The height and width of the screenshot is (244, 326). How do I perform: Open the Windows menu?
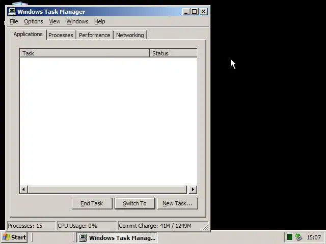pos(77,21)
